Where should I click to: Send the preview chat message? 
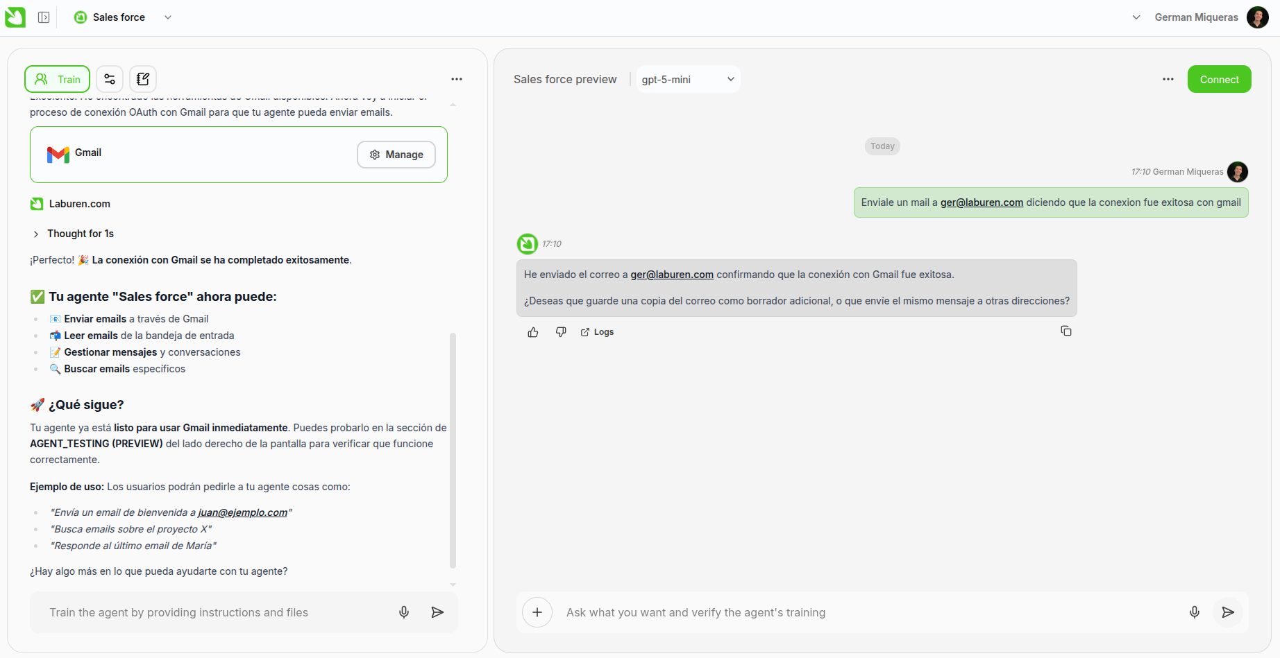[x=1228, y=612]
